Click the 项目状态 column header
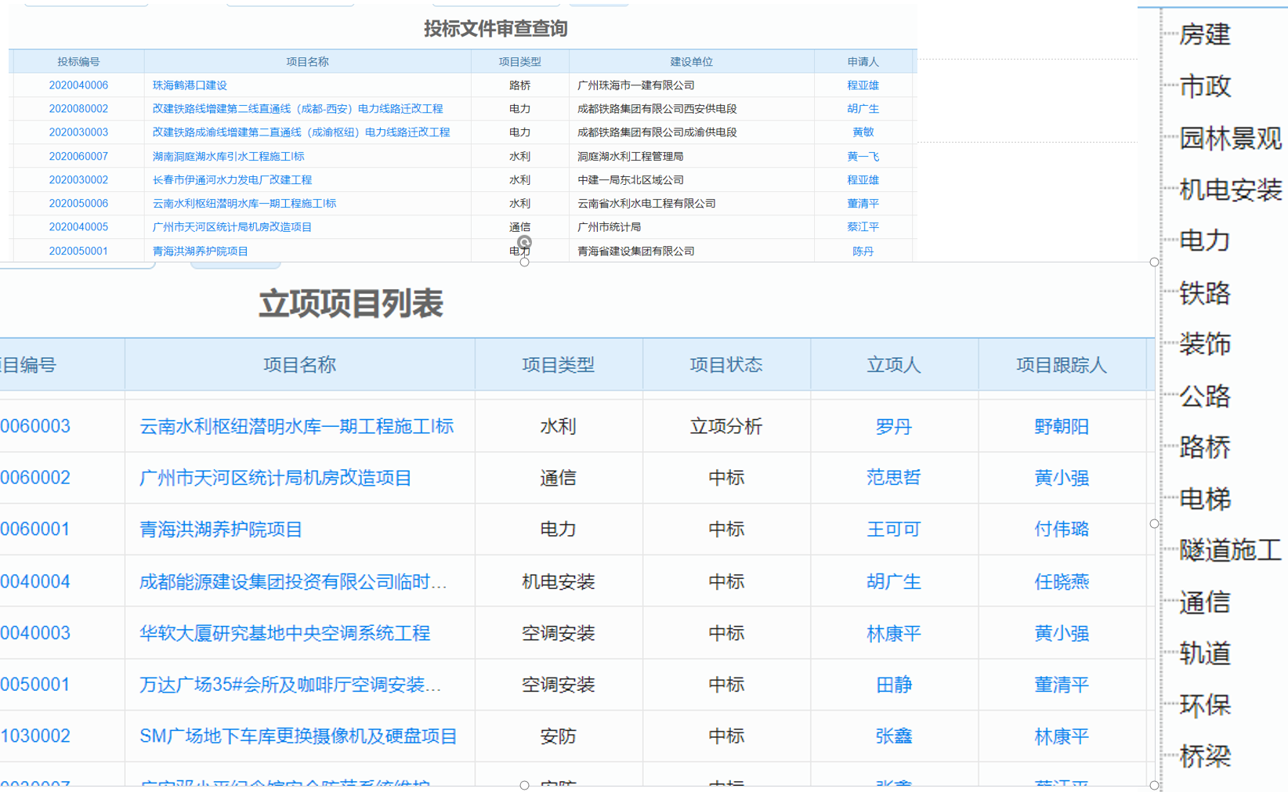1288x792 pixels. (725, 365)
